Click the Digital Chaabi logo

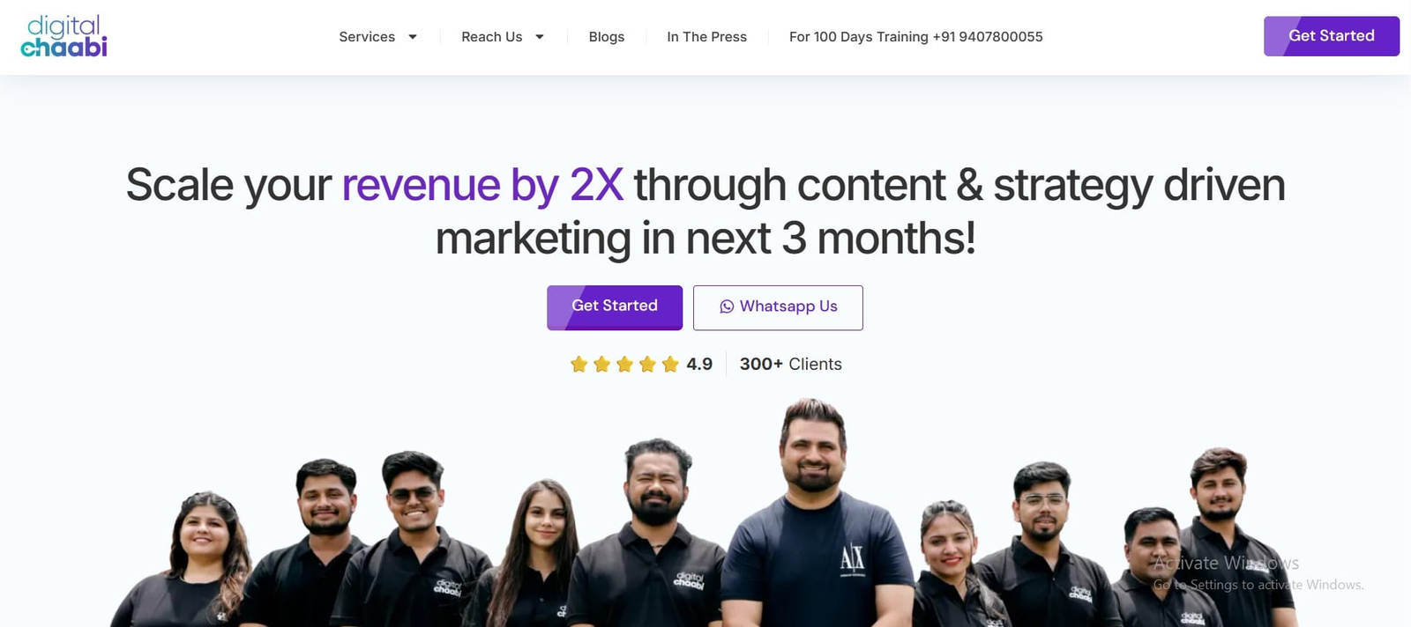[63, 36]
